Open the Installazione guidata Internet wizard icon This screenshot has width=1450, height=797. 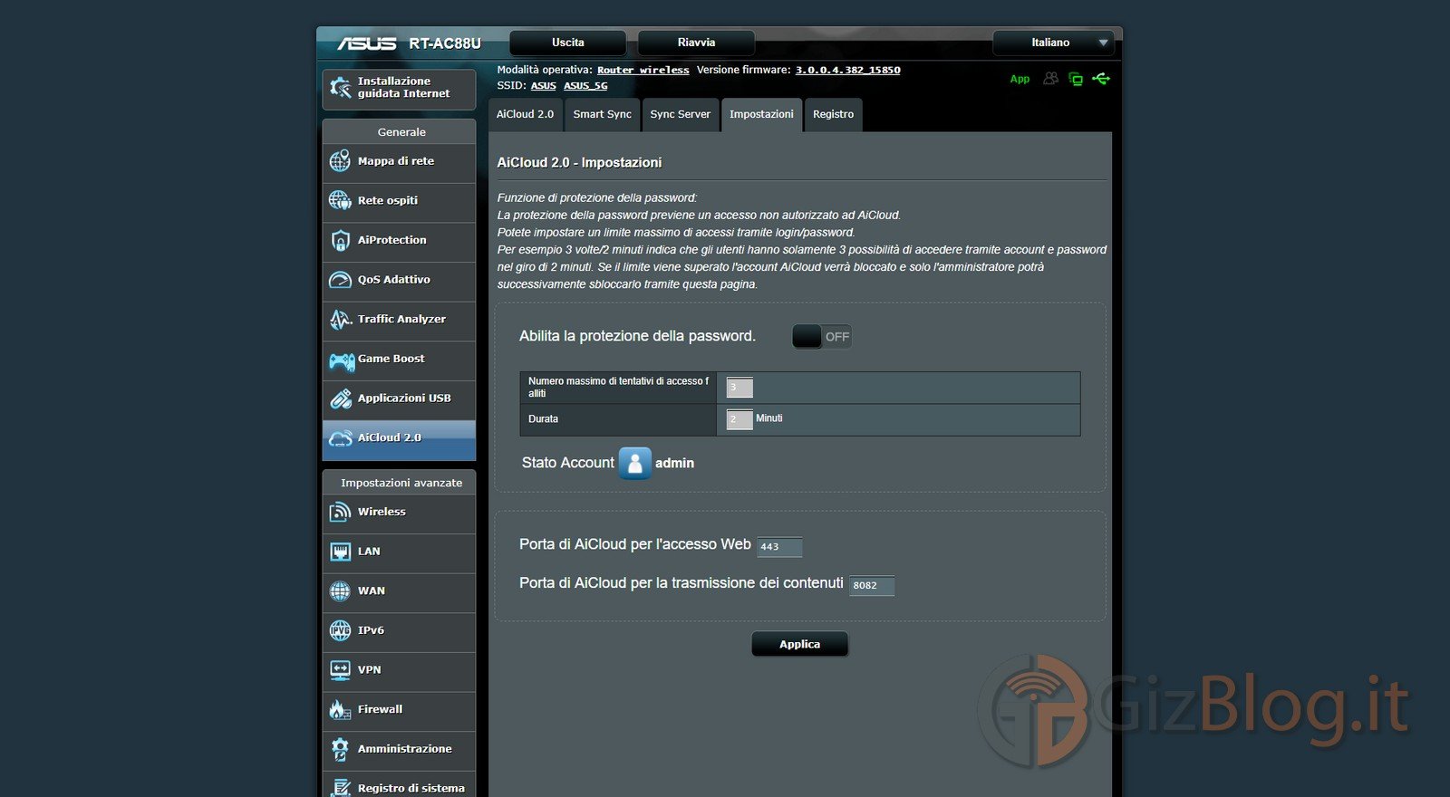tap(340, 88)
